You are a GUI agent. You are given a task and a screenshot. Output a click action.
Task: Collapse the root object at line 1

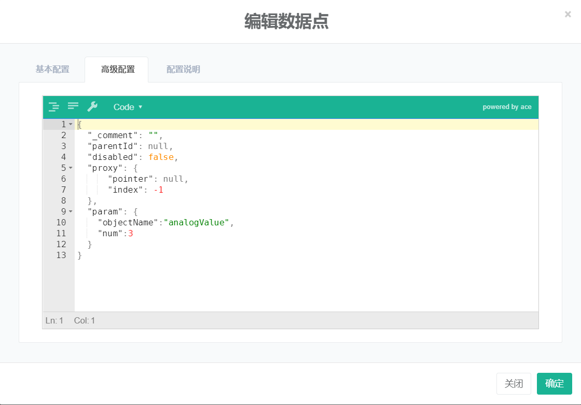click(71, 125)
